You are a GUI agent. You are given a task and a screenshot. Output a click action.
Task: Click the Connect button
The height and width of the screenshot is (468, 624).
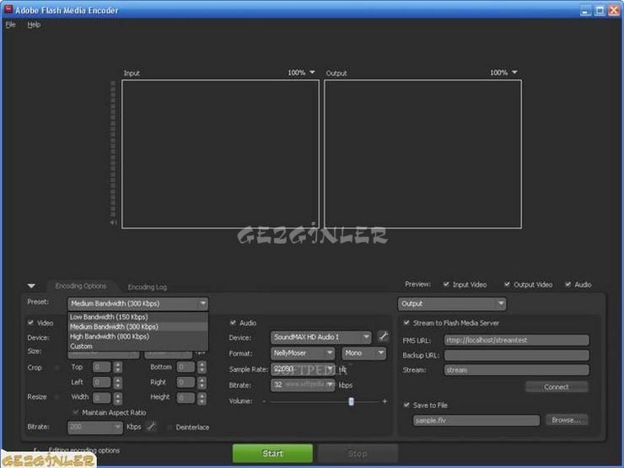557,387
